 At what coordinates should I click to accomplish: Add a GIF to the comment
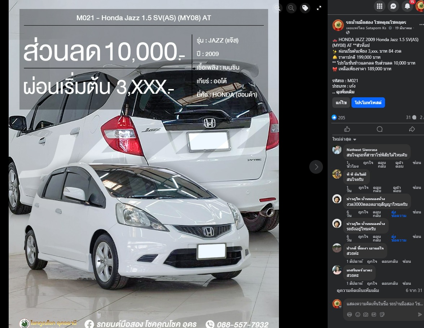(x=374, y=315)
